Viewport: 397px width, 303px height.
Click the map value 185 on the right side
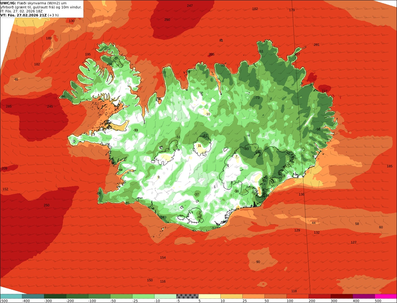tap(390, 166)
